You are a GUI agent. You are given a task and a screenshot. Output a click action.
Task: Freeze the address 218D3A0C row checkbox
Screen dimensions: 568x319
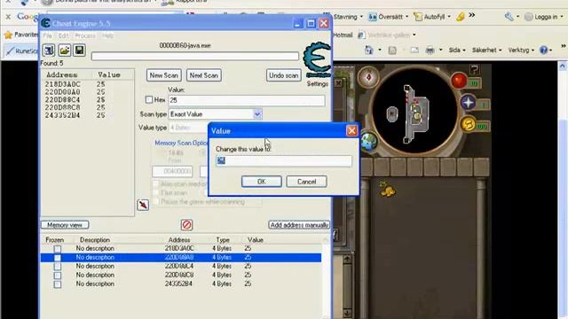point(57,249)
